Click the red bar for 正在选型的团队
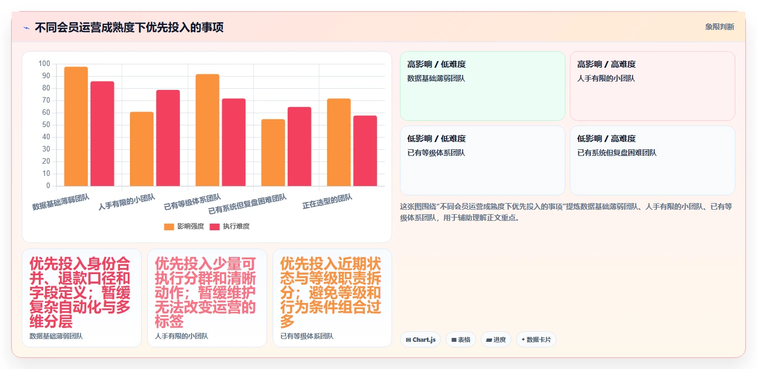757x369 pixels. (x=365, y=150)
